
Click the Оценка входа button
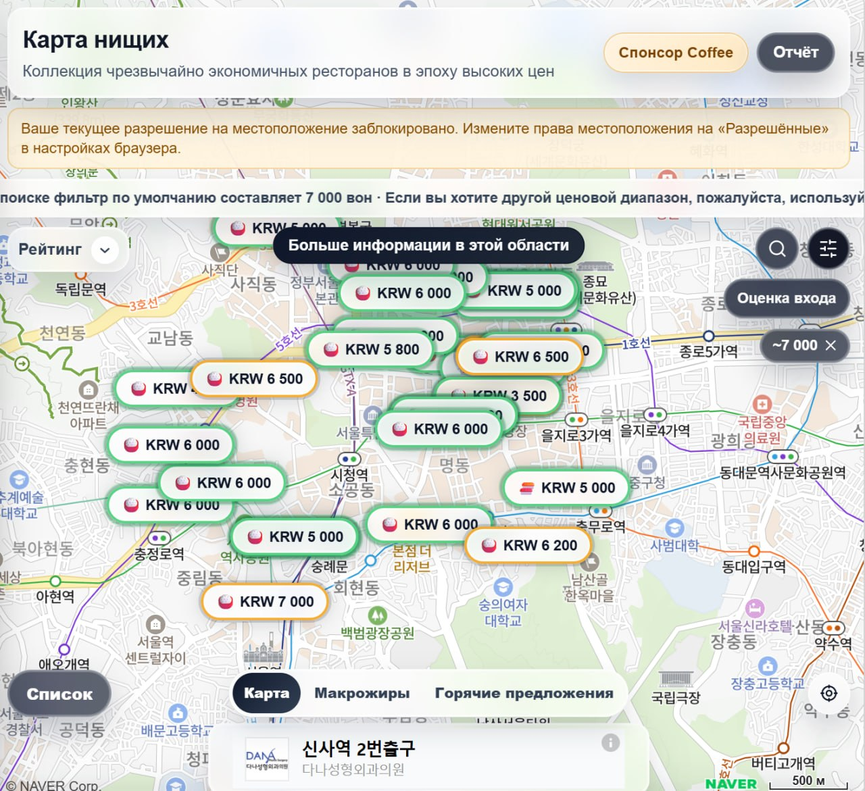786,299
